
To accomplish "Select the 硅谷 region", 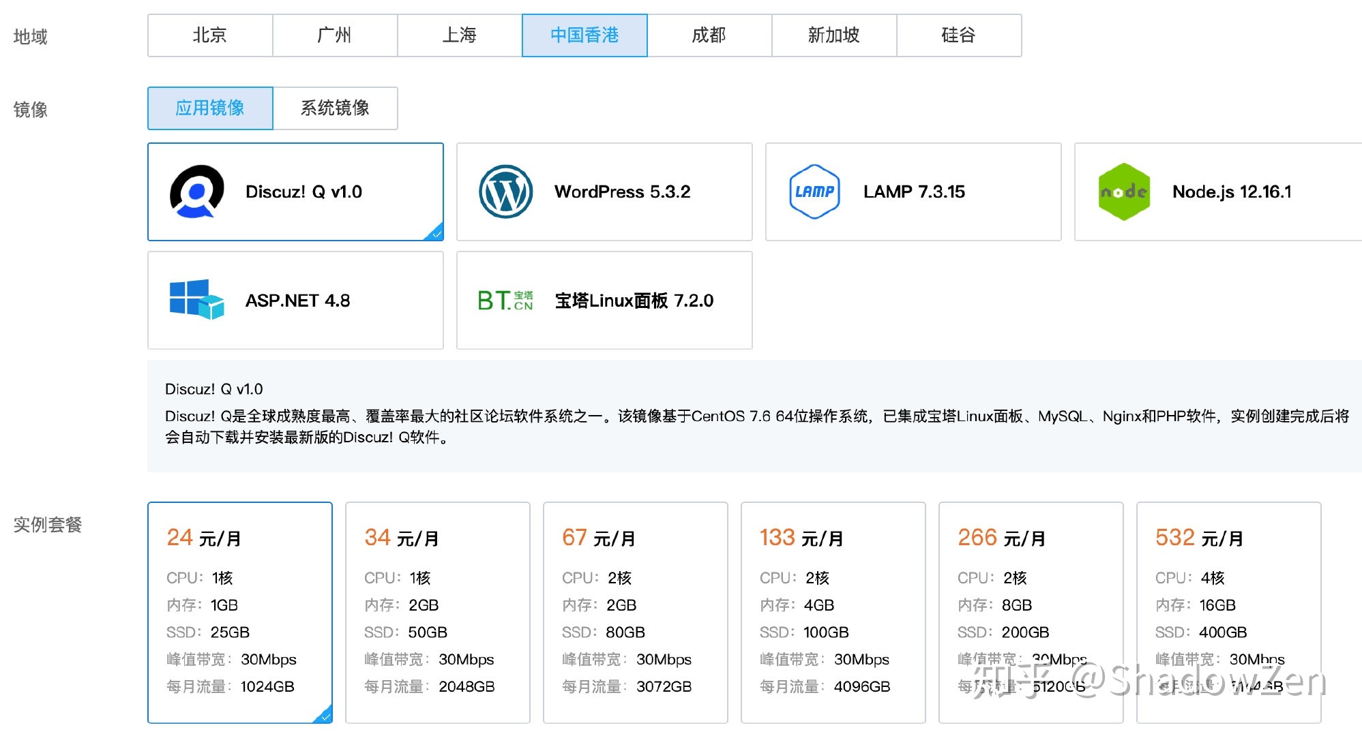I will coord(959,35).
